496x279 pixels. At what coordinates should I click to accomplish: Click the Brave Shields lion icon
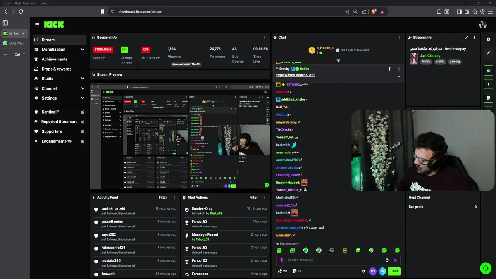click(374, 12)
